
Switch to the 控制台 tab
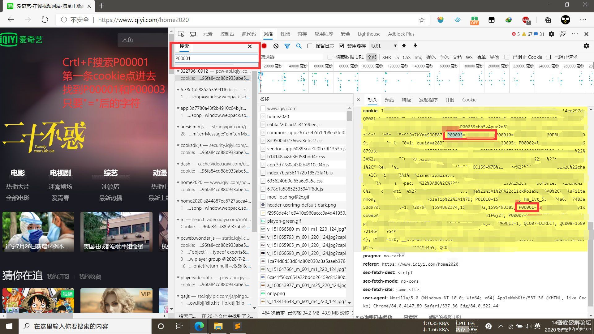pyautogui.click(x=227, y=34)
